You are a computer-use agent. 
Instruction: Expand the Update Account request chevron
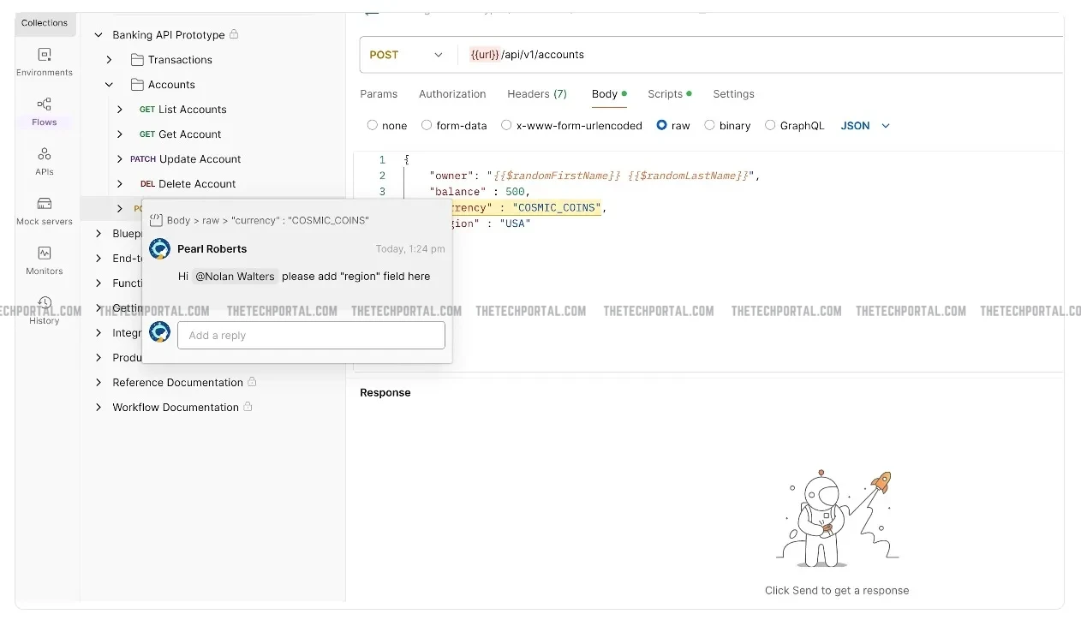point(120,159)
